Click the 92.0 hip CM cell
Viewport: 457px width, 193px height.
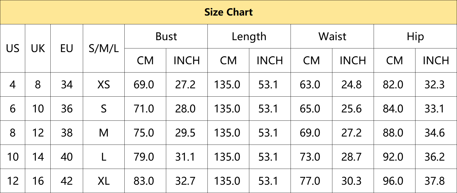393,157
